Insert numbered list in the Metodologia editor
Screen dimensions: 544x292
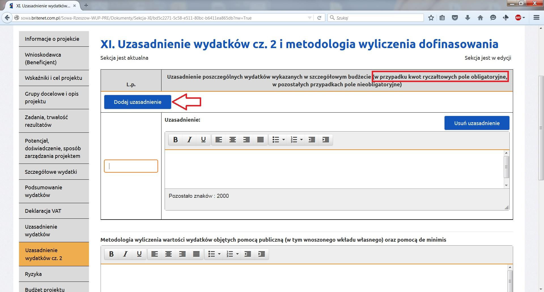click(x=230, y=254)
